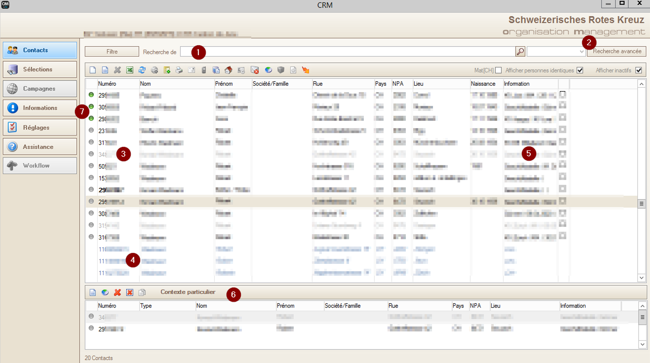Click the red-roofed house icon
The image size is (650, 363).
coord(228,70)
